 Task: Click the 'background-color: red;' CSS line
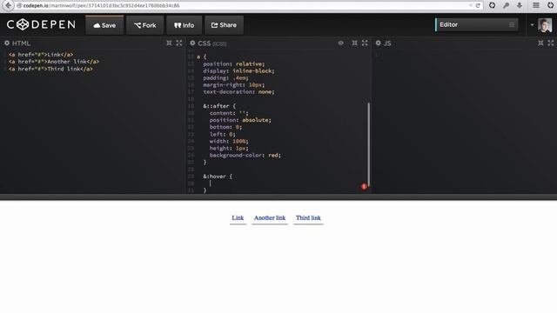(245, 155)
